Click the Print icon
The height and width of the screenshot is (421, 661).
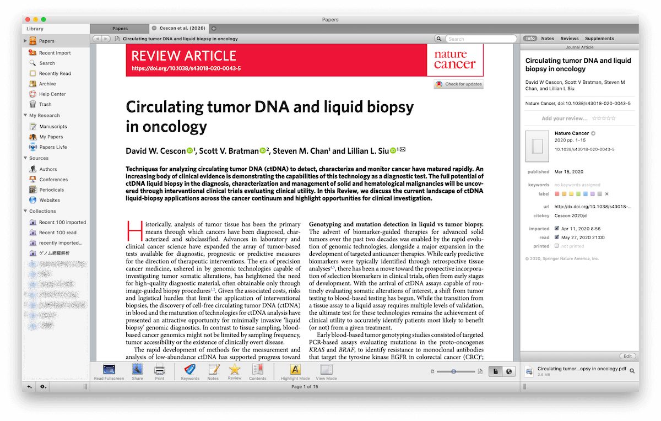[159, 370]
